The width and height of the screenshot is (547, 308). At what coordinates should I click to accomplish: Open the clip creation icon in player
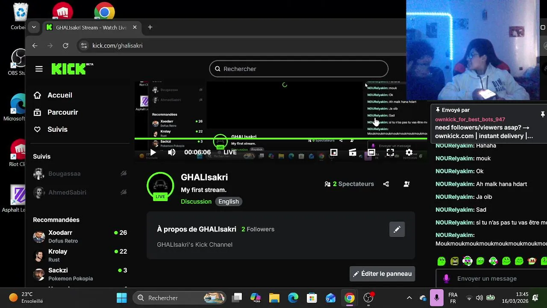pos(353,152)
